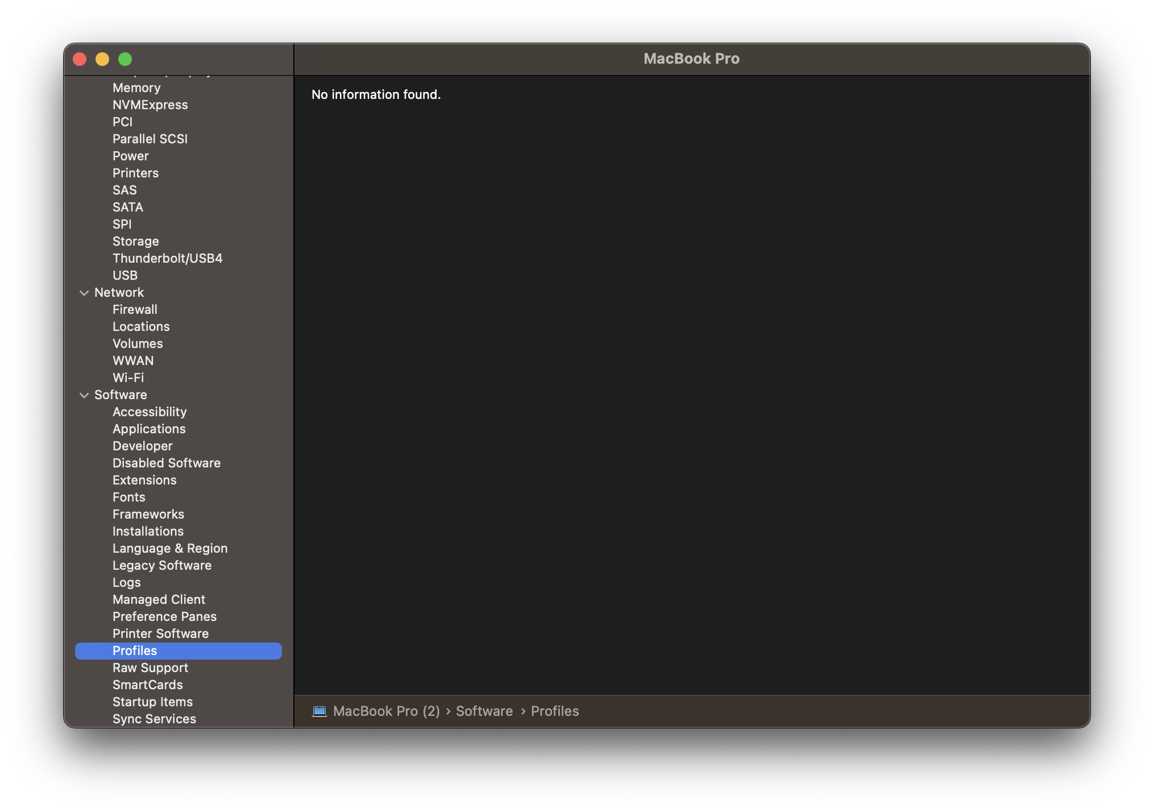Viewport: 1154px width, 812px height.
Task: Select Fonts in the sidebar
Action: (129, 497)
